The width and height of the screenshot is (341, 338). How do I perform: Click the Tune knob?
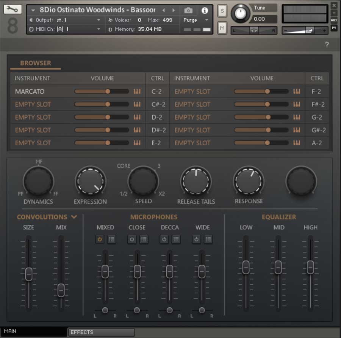click(240, 14)
